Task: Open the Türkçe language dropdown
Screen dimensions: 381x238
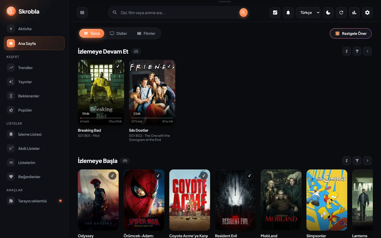Action: point(308,13)
